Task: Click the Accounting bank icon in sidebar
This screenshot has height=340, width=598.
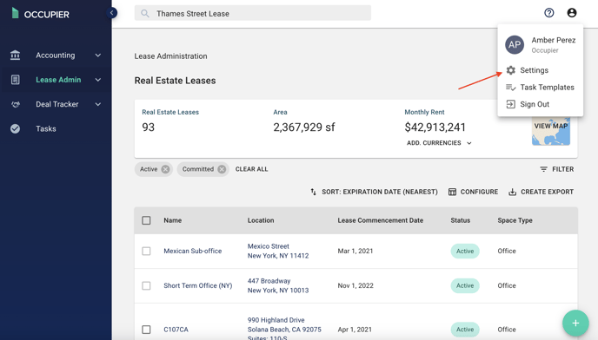Action: 16,56
